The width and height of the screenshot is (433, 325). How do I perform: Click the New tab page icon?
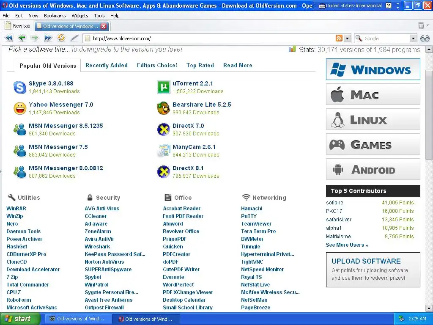coord(8,25)
